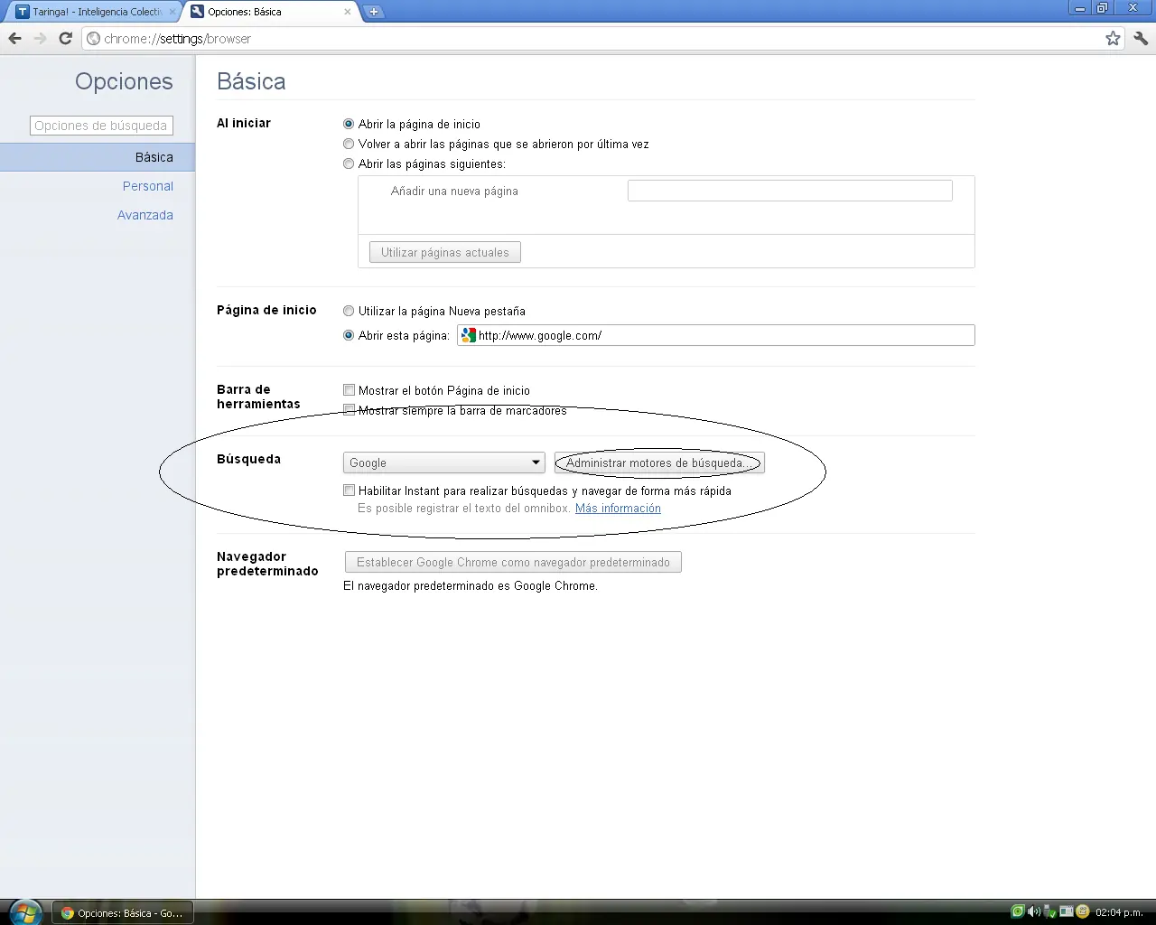Click the Google favicon in the homepage field

click(x=468, y=335)
